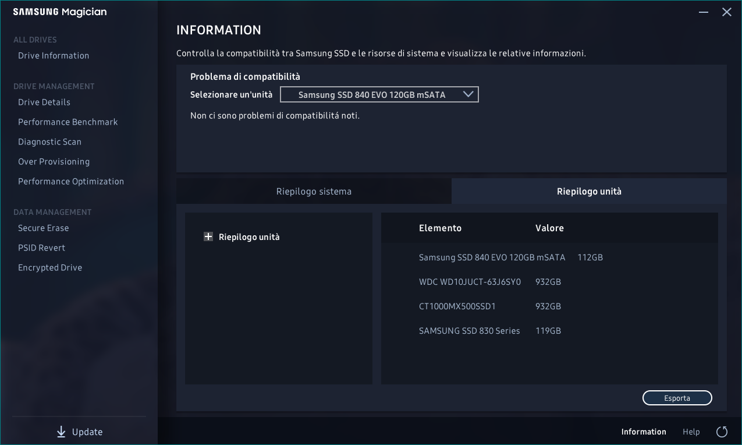Click the Update download arrow icon
The image size is (742, 445).
coord(61,432)
